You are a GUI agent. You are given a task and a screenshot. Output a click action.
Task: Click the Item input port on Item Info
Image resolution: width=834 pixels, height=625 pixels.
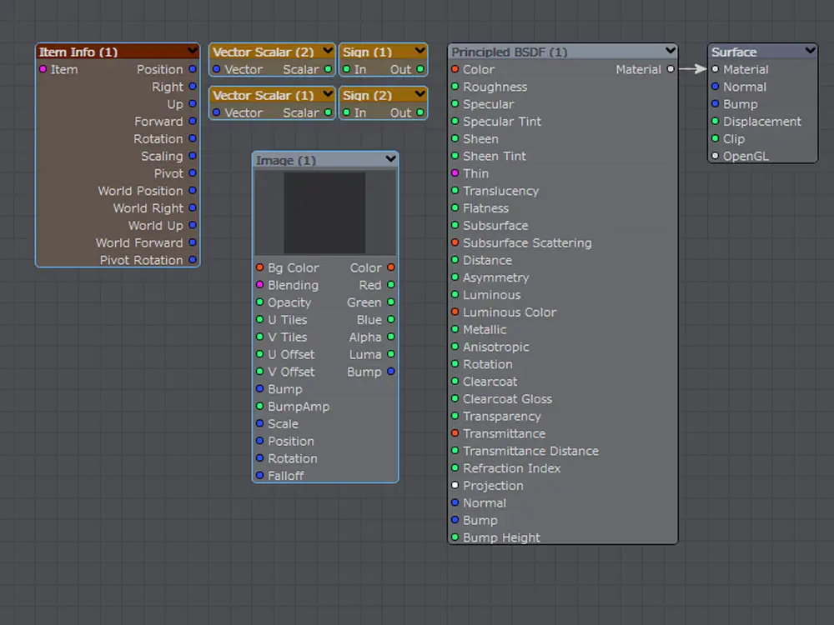pos(43,70)
